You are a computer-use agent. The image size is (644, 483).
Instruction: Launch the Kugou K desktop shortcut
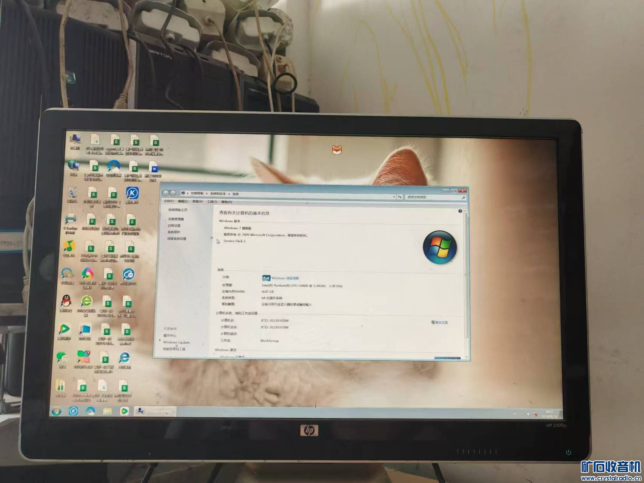132,196
